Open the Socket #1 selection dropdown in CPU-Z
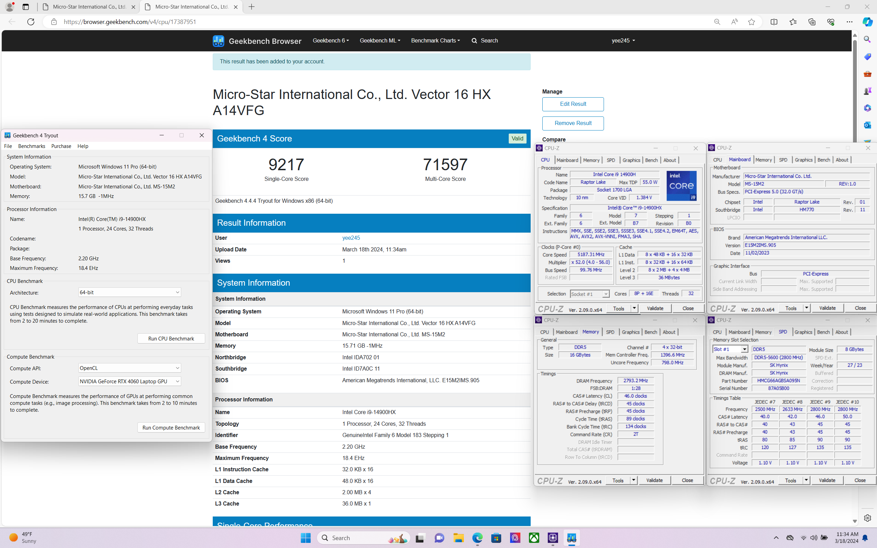Image resolution: width=877 pixels, height=548 pixels. point(590,294)
